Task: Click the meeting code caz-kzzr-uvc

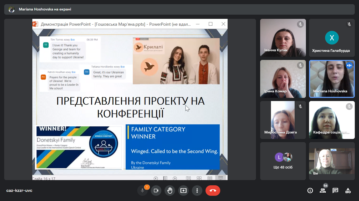Action: (19, 191)
